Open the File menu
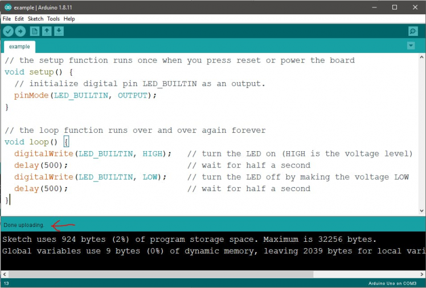Image resolution: width=426 pixels, height=288 pixels. point(6,19)
